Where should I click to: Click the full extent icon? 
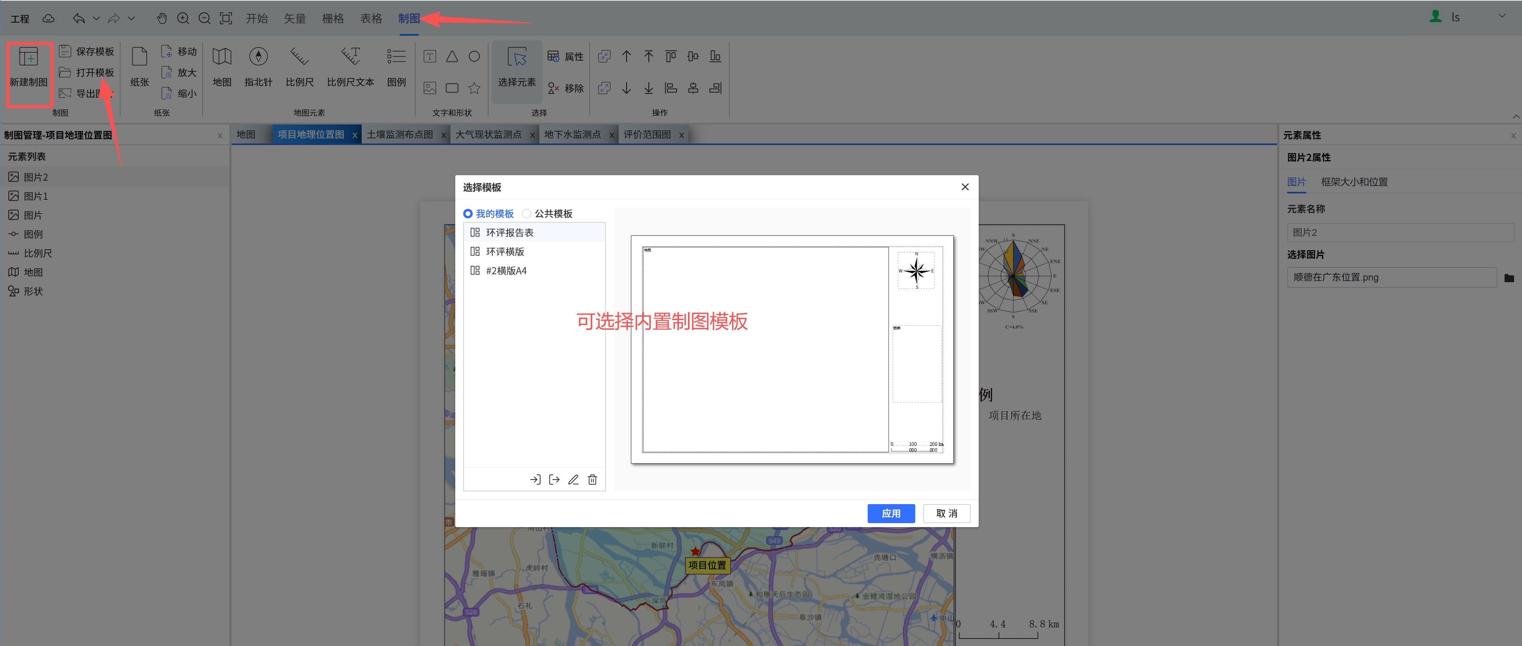click(x=226, y=18)
